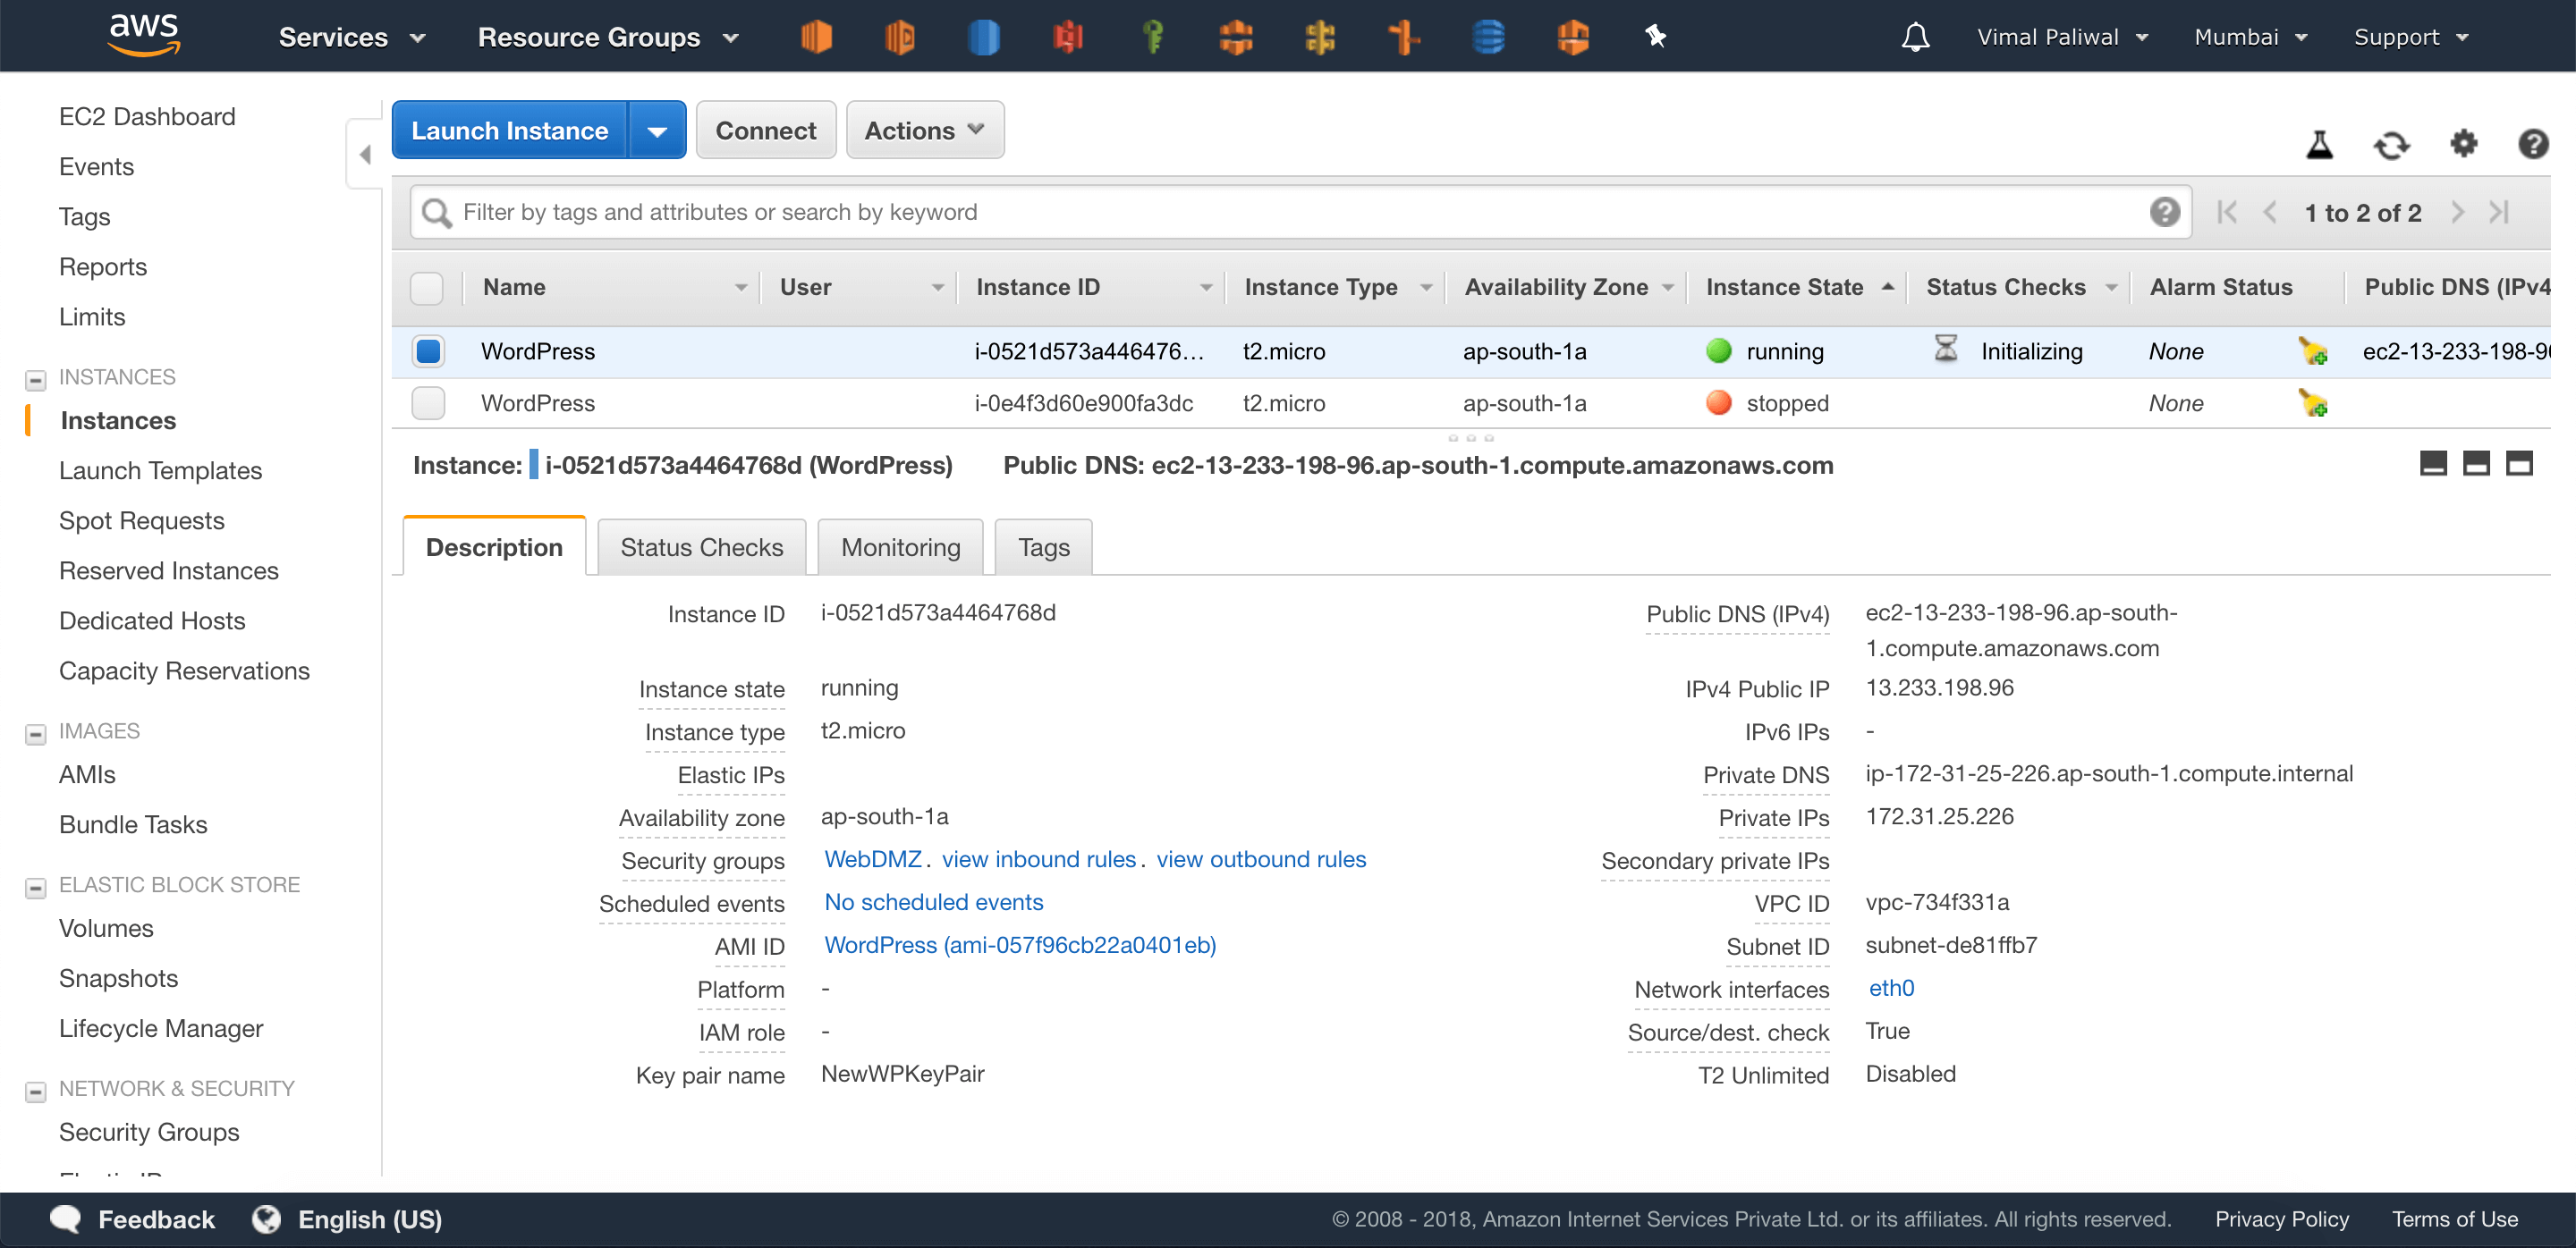Deselect the running WordPress instance checkbox

click(428, 350)
